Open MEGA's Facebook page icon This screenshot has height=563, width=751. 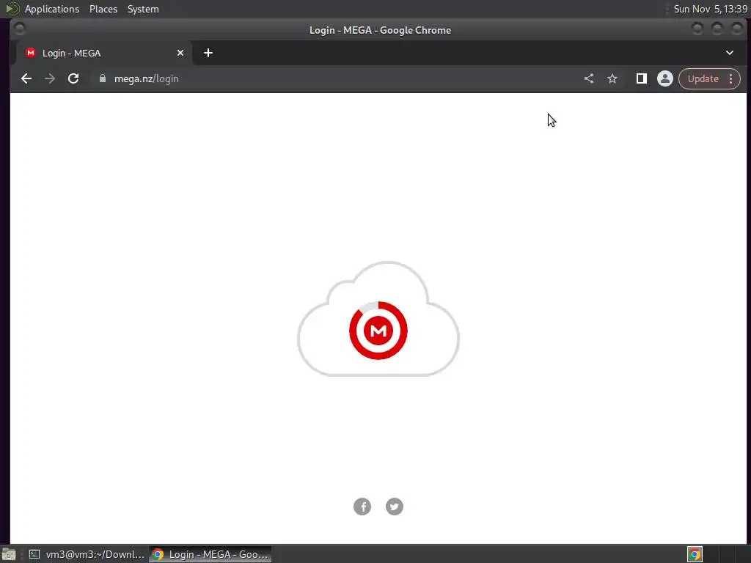[362, 507]
